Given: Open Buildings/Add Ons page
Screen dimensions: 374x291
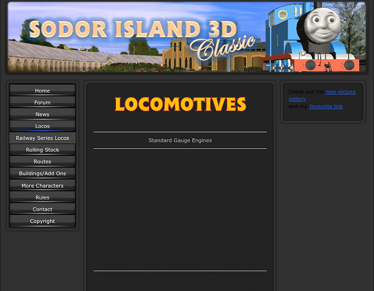Looking at the screenshot, I should coord(43,174).
